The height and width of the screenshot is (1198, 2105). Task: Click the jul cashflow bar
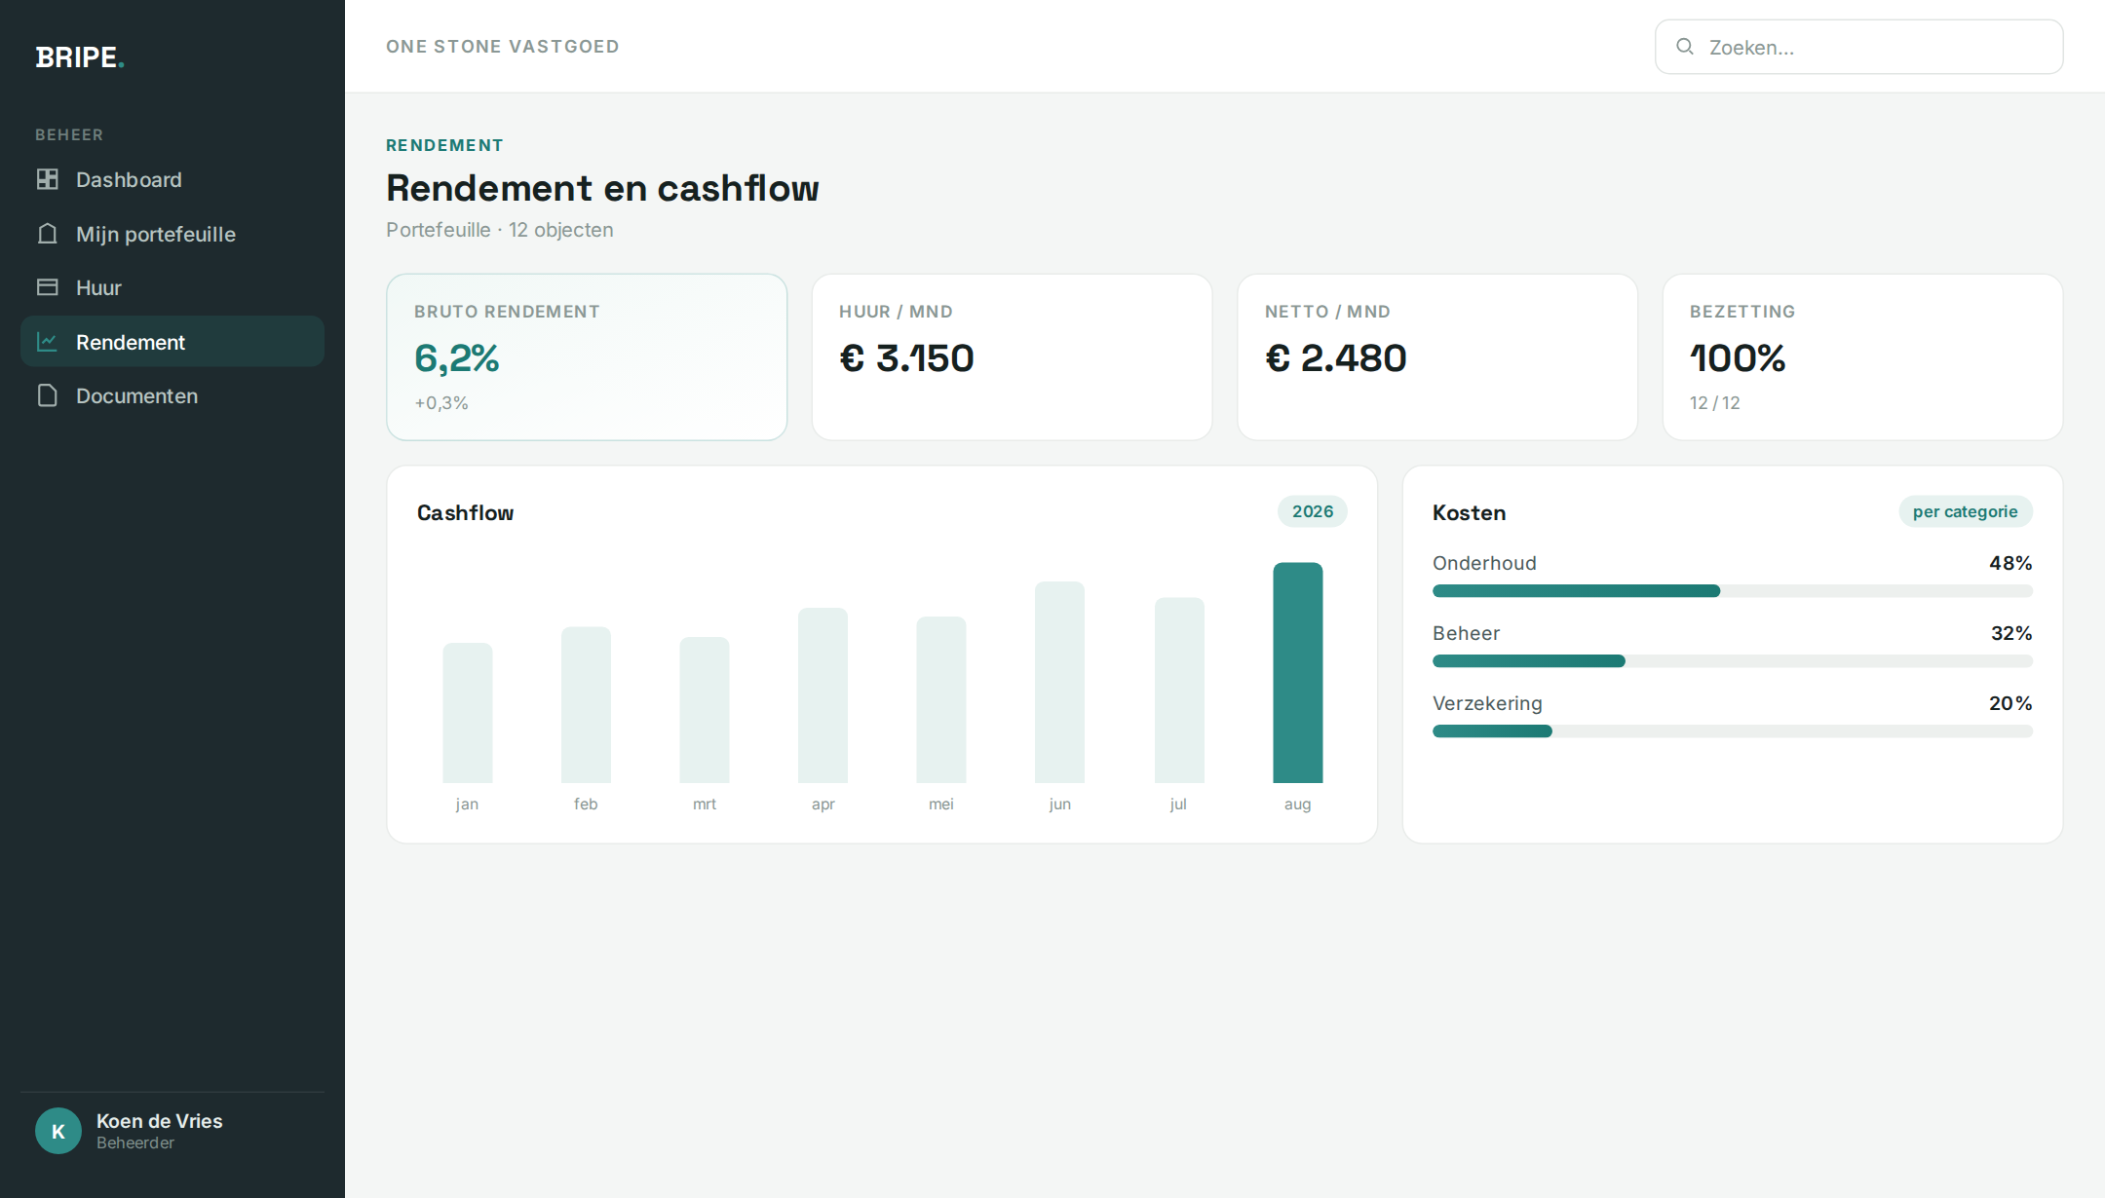1179,691
